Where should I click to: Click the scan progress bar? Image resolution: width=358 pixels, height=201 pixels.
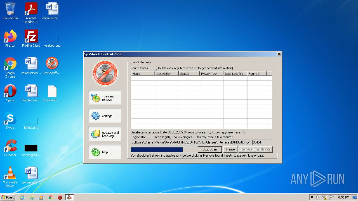[163, 150]
